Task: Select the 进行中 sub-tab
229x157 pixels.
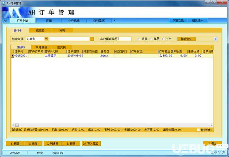Action: click(x=18, y=30)
